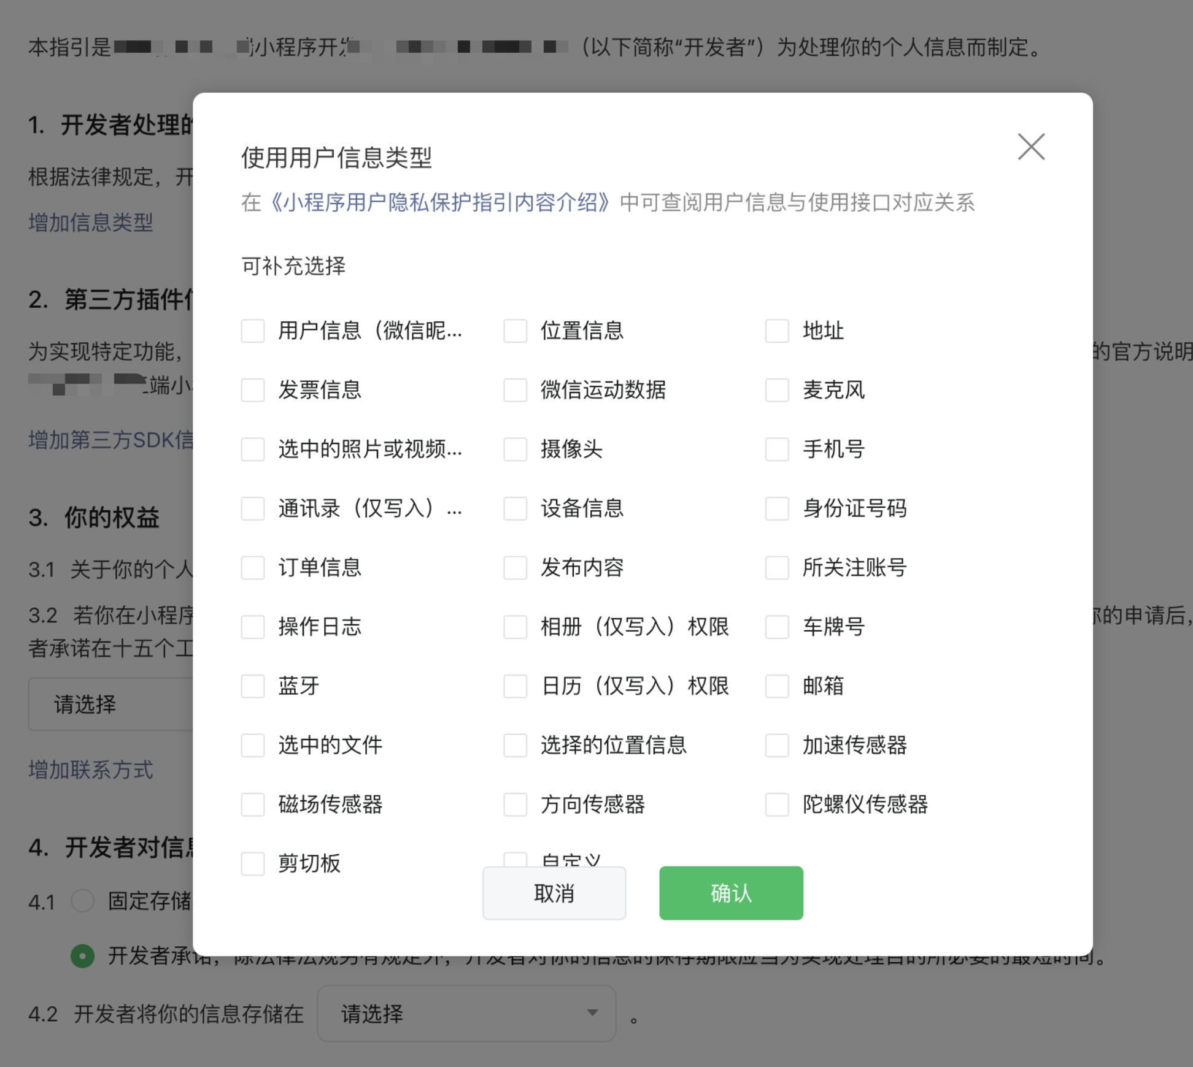Screen dimensions: 1193x1067
Task: Tick the 剪切板 checkbox
Action: (x=253, y=863)
